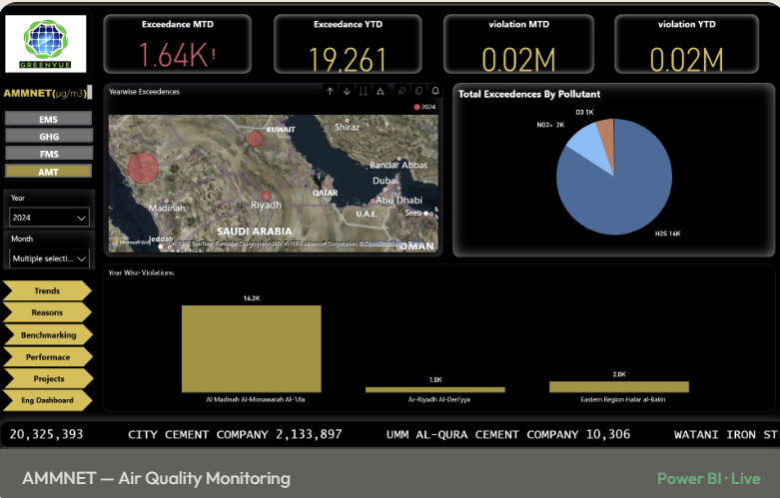Select the highlighted AMT tab

pos(48,172)
